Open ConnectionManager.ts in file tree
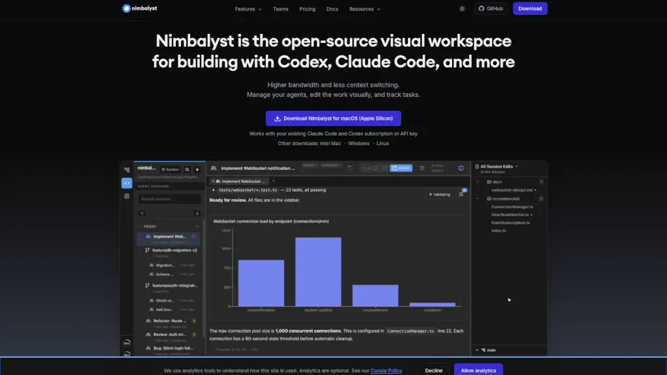The width and height of the screenshot is (667, 375). (512, 206)
